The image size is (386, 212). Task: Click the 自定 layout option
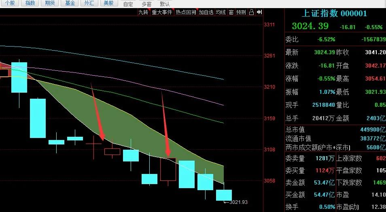[x=128, y=4]
